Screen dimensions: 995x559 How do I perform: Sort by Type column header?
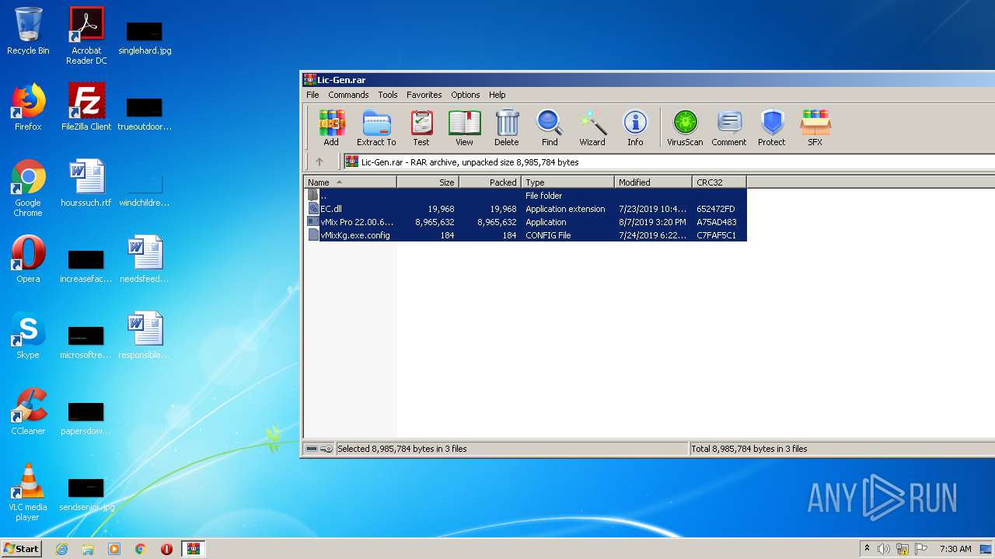point(567,182)
